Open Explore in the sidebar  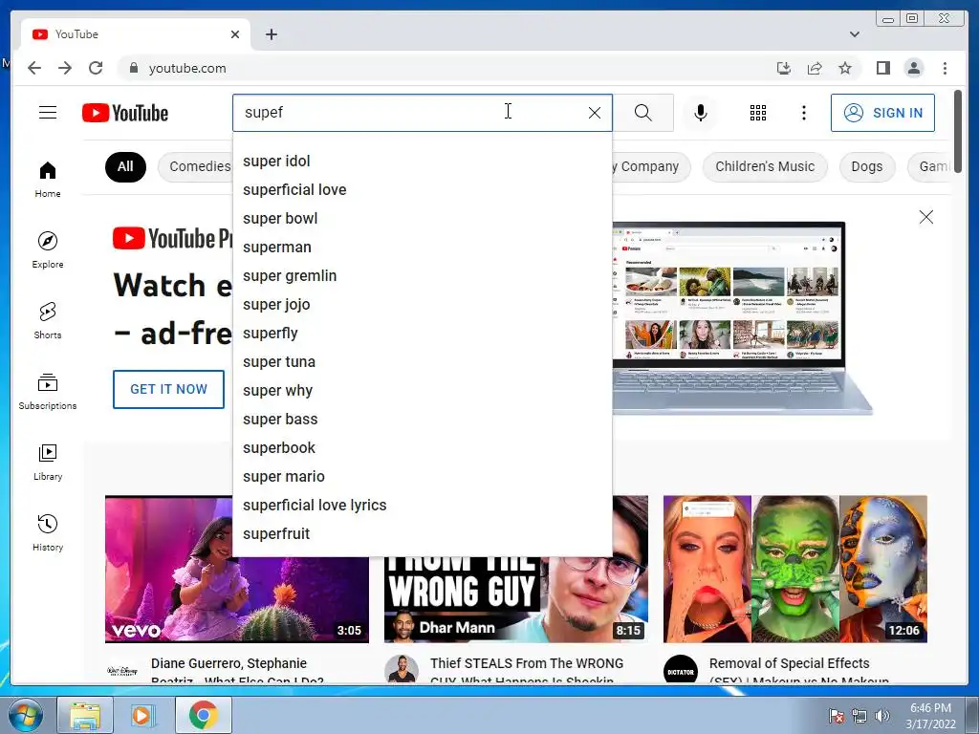click(48, 249)
